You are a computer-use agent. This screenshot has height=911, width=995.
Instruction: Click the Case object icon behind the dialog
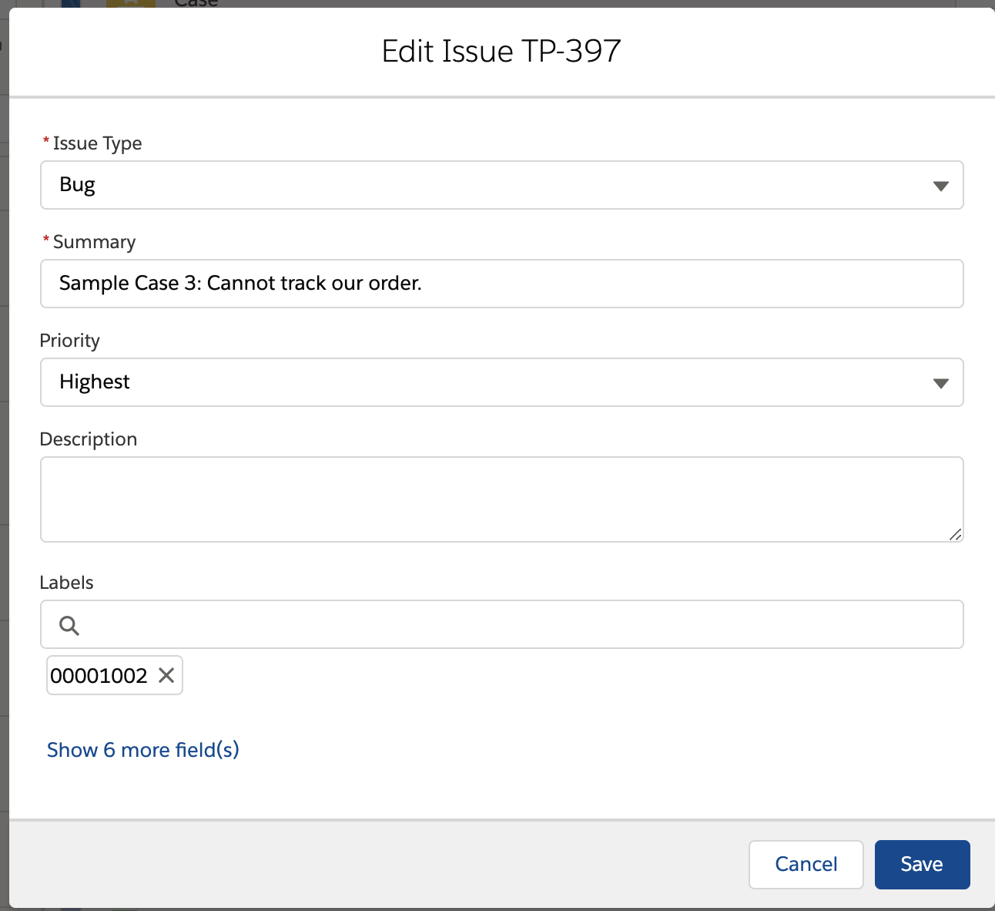(129, 4)
